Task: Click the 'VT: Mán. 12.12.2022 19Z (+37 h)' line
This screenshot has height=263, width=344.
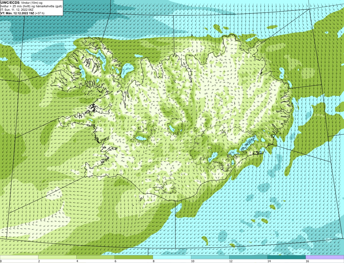Action: [22, 13]
